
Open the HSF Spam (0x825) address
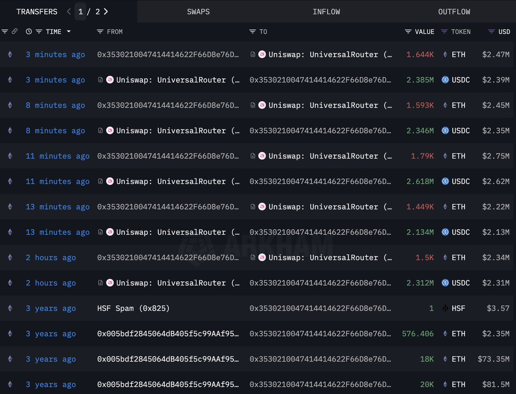coord(133,308)
